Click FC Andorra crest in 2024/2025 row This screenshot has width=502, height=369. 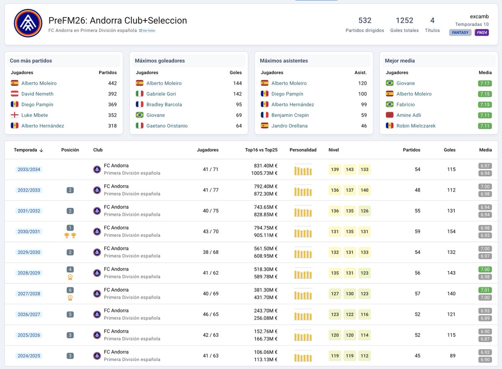click(97, 356)
